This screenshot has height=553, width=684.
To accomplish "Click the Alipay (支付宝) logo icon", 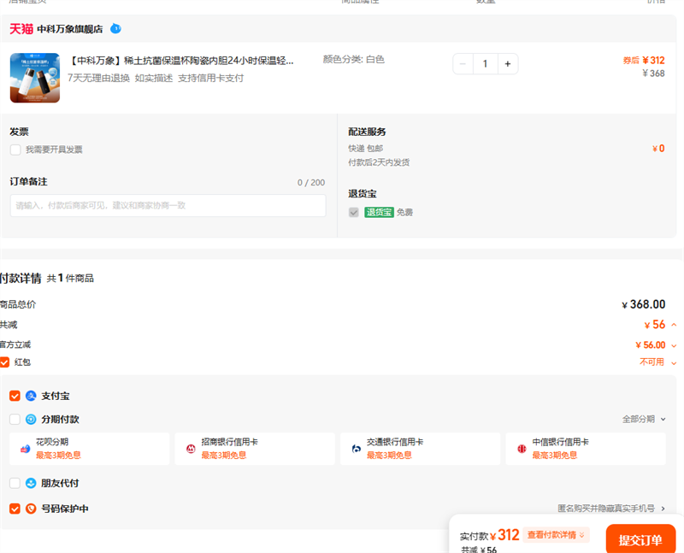I will [x=31, y=396].
